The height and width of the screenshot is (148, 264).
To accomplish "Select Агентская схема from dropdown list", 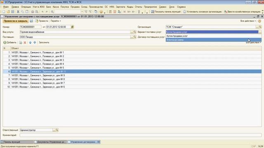I will [214, 40].
